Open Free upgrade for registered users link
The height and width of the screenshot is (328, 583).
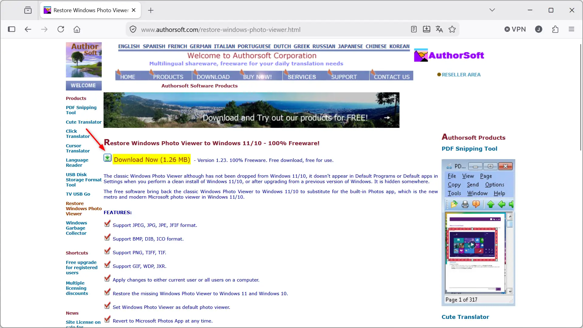pos(82,268)
